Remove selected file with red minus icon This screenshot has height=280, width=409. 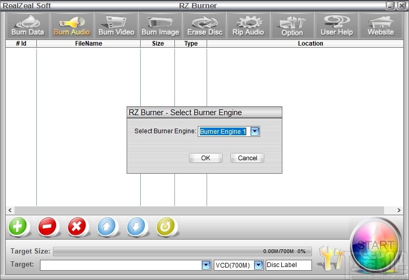coord(47,227)
